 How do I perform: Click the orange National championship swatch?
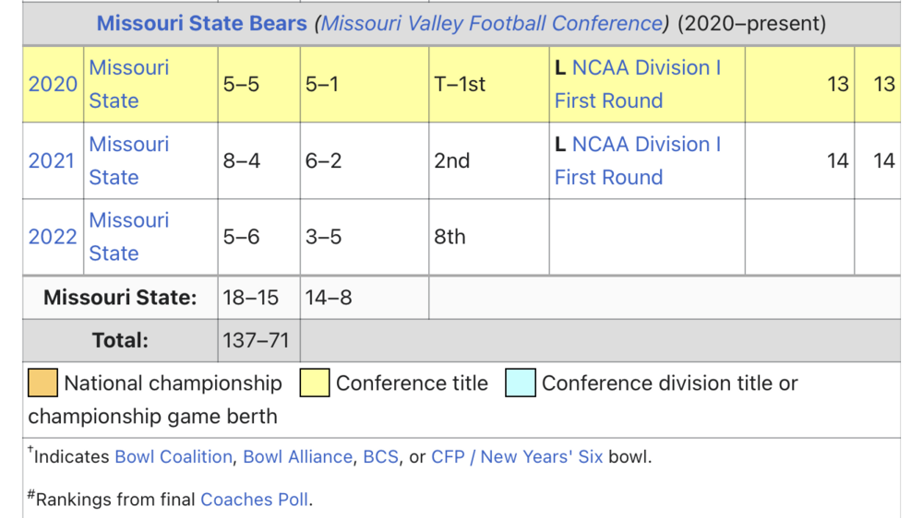[x=43, y=383]
